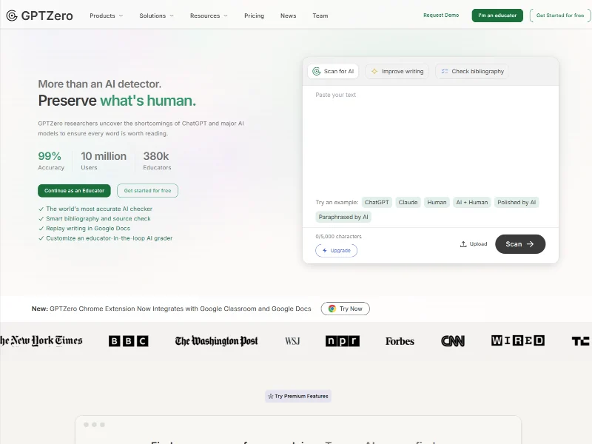Click the NPR logo
The height and width of the screenshot is (444, 592).
(x=343, y=341)
